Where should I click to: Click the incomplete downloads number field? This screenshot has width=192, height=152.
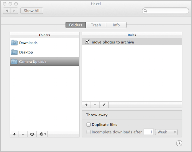click(149, 132)
